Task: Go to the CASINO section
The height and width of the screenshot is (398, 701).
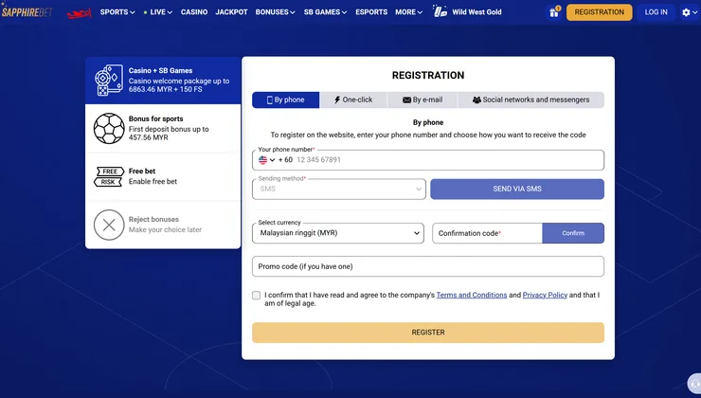Action: pyautogui.click(x=194, y=12)
